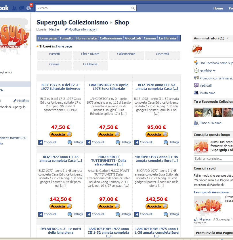
Task: Click Supergulp logo in Consiglia questo luogo
Action: (201, 147)
